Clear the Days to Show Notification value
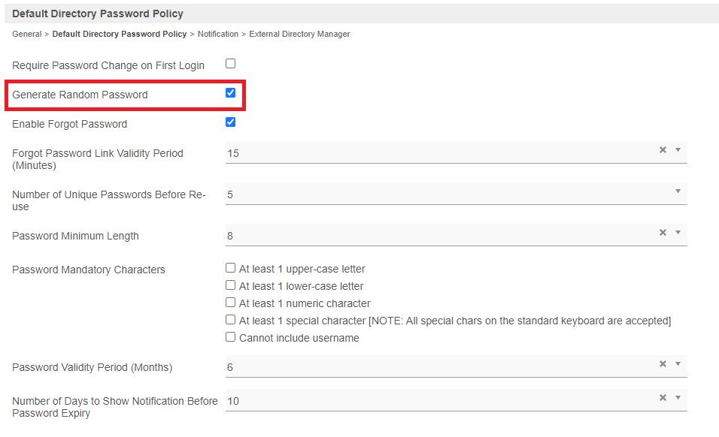The height and width of the screenshot is (437, 719). [663, 398]
